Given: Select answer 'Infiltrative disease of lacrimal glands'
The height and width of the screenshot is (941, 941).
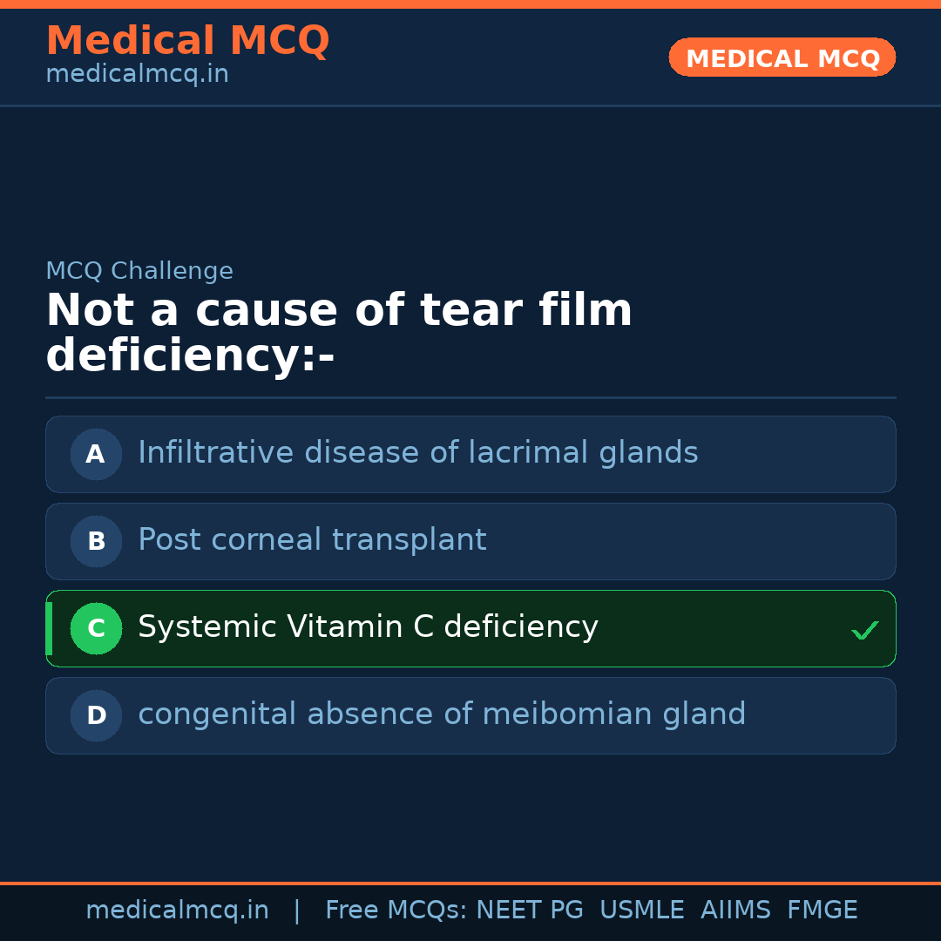Looking at the screenshot, I should 417,453.
